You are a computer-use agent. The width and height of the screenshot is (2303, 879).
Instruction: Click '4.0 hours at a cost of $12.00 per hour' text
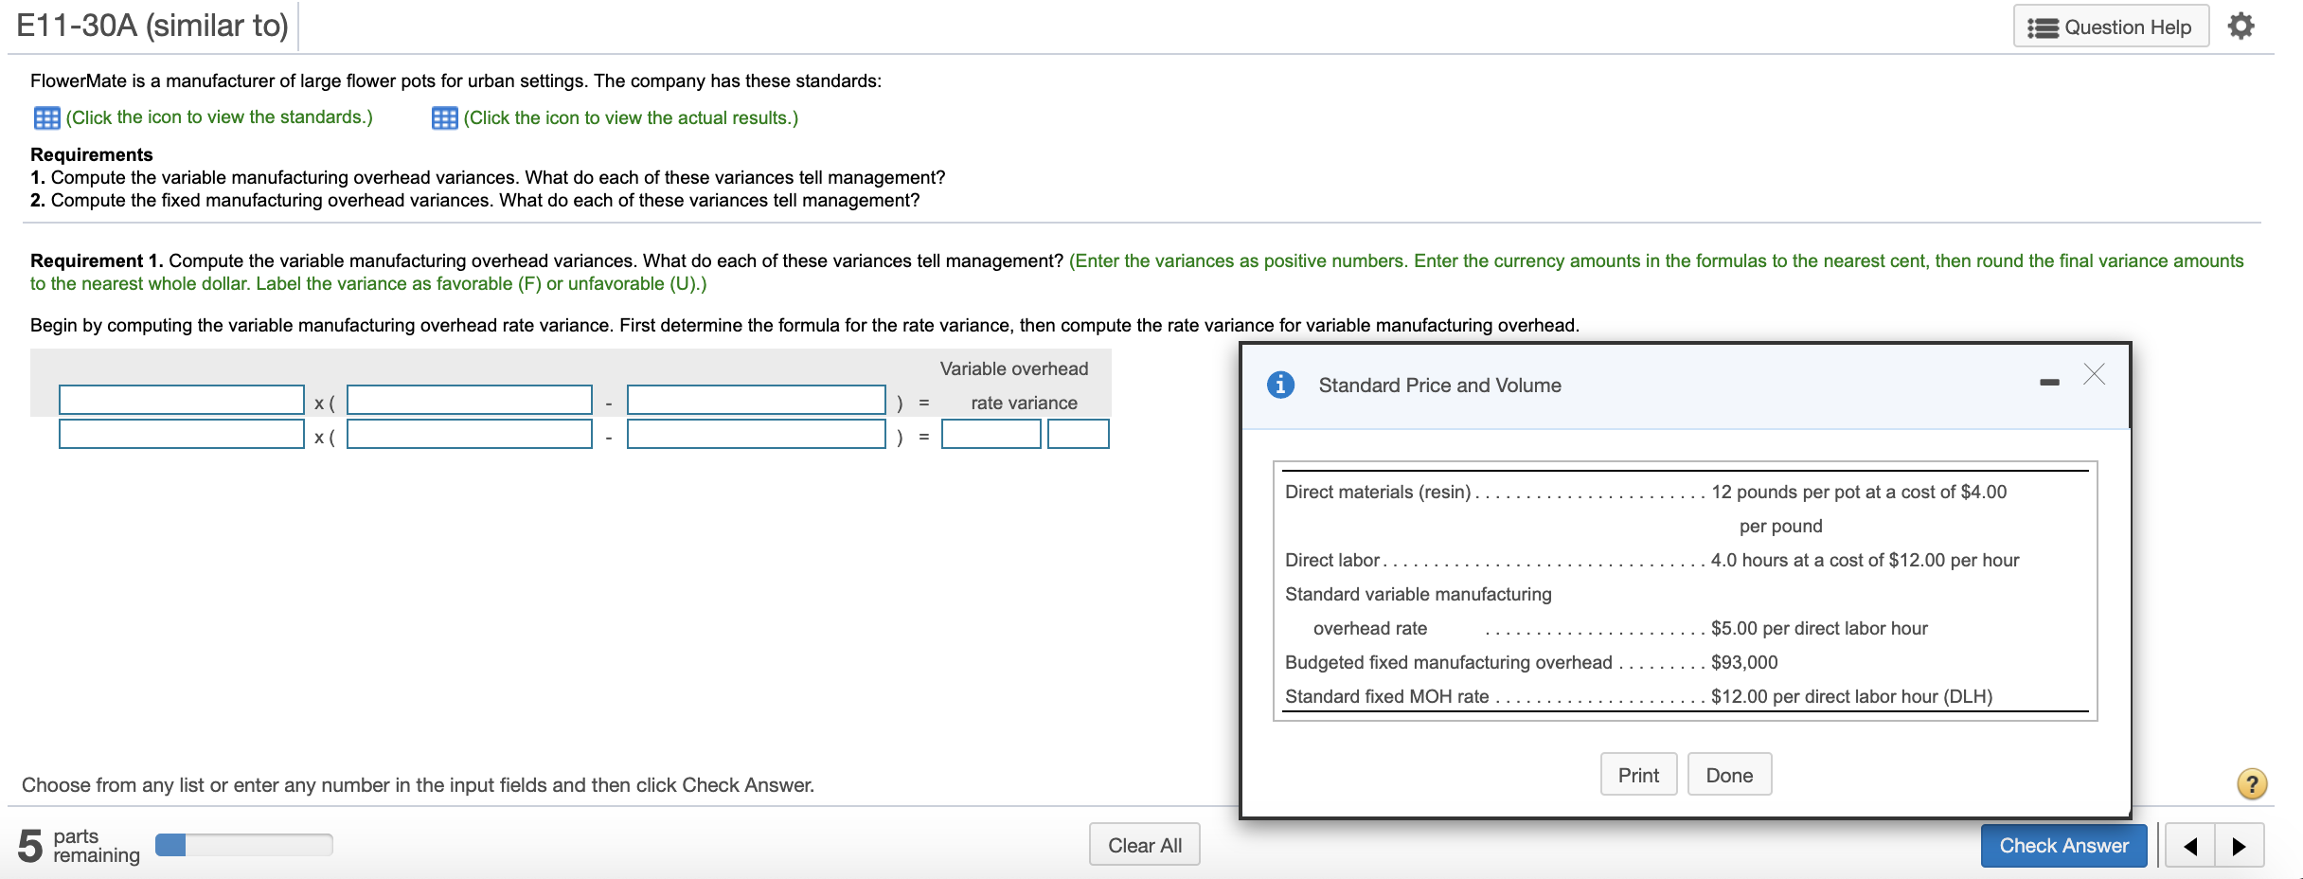(1865, 560)
